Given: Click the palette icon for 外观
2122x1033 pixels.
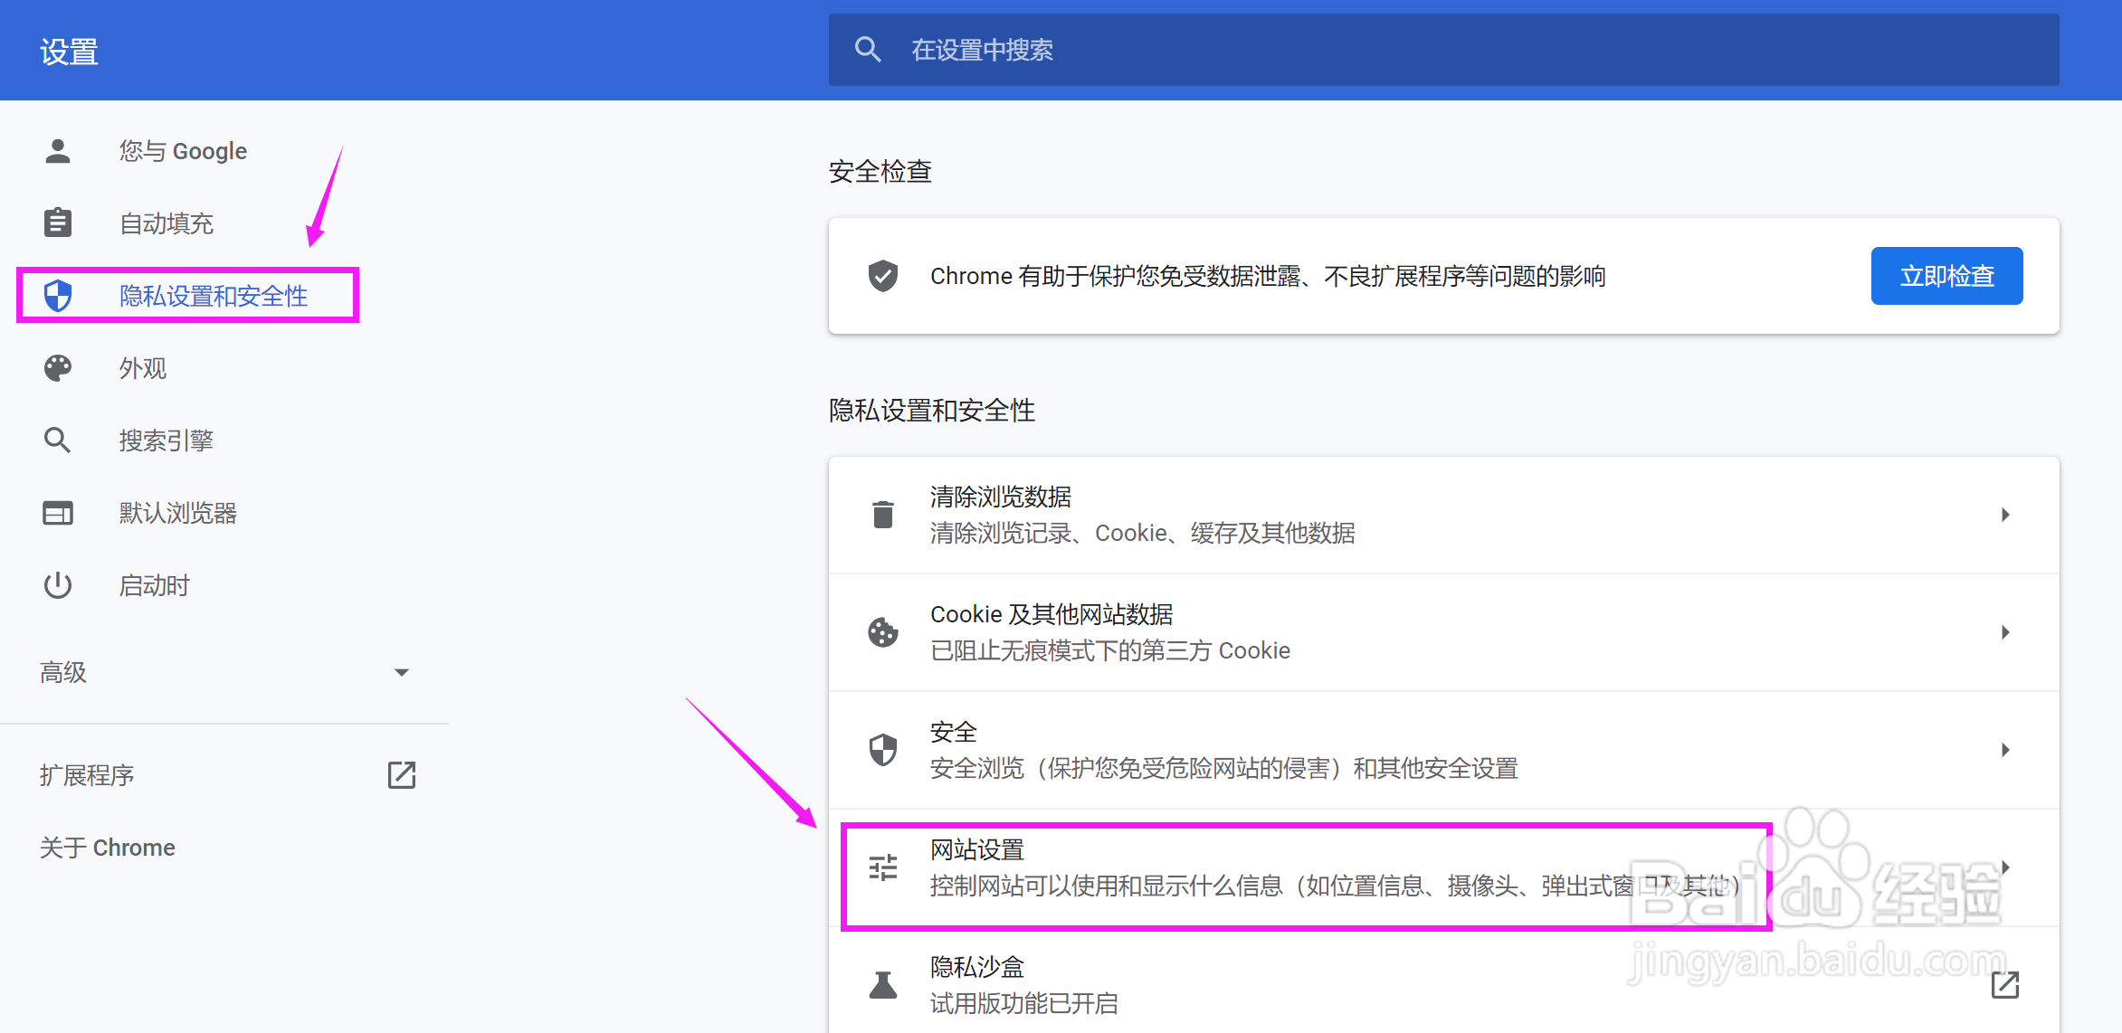Looking at the screenshot, I should coord(58,368).
